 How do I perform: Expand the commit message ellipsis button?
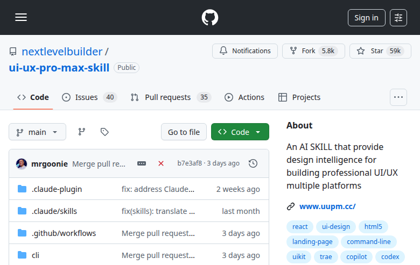point(142,163)
